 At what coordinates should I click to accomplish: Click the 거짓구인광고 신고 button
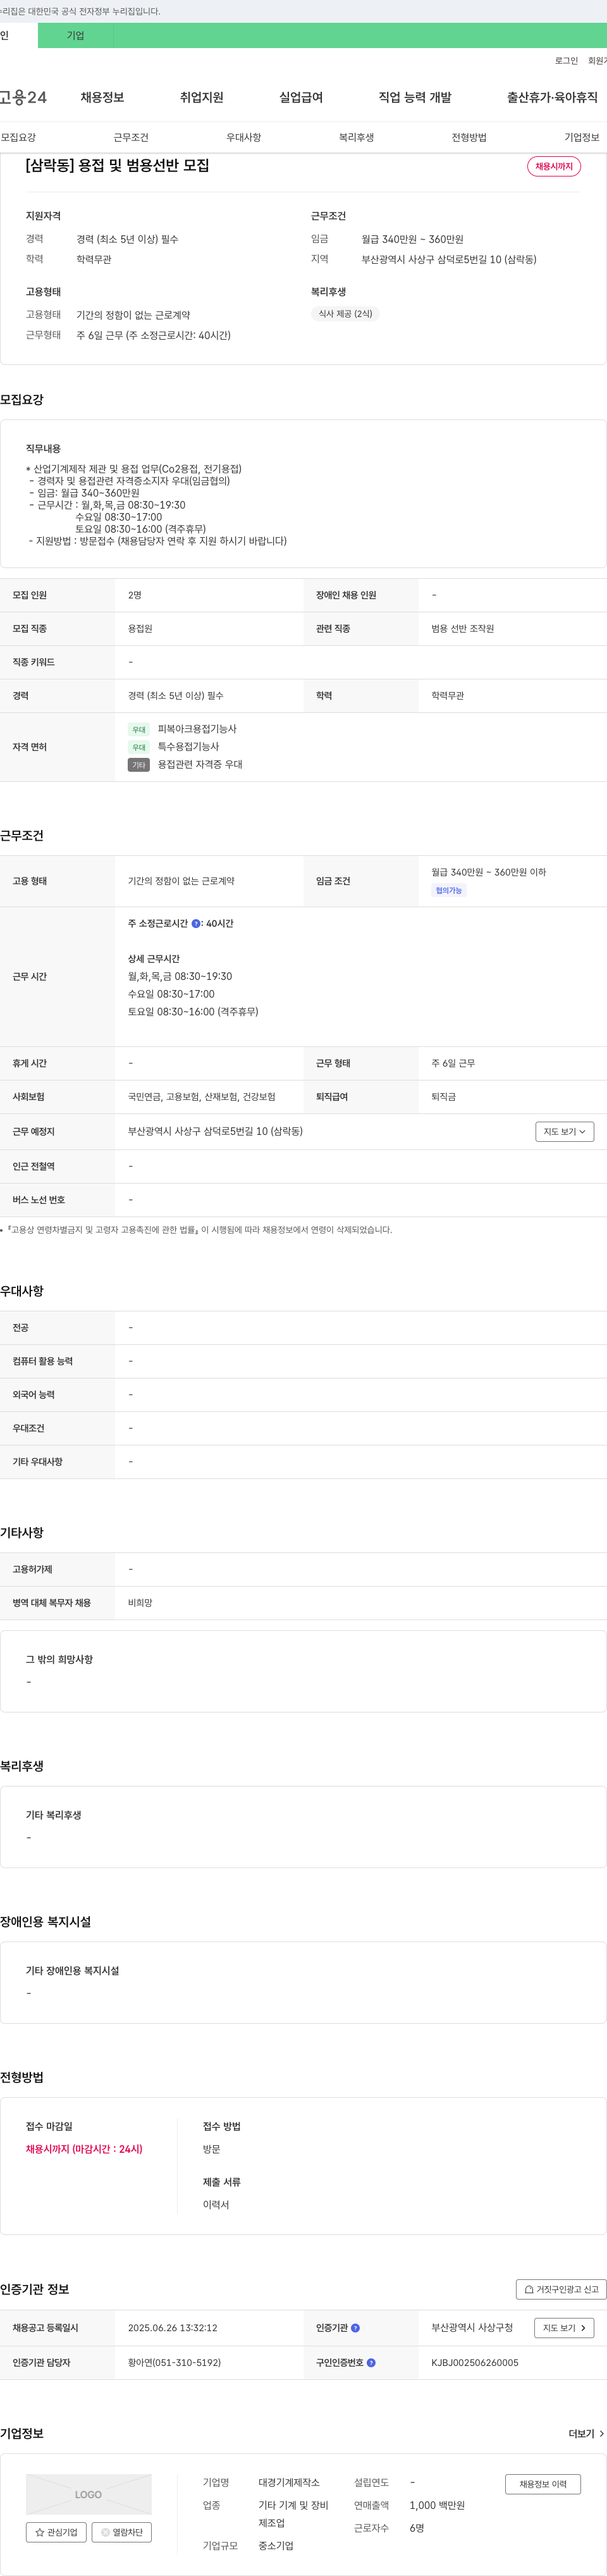pos(561,2289)
